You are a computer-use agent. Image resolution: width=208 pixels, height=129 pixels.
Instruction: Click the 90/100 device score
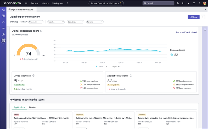click(18, 80)
